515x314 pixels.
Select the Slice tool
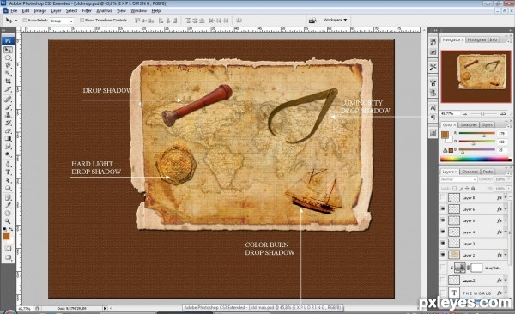tap(8, 89)
